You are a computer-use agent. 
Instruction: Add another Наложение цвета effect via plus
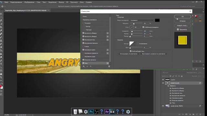point(108,50)
